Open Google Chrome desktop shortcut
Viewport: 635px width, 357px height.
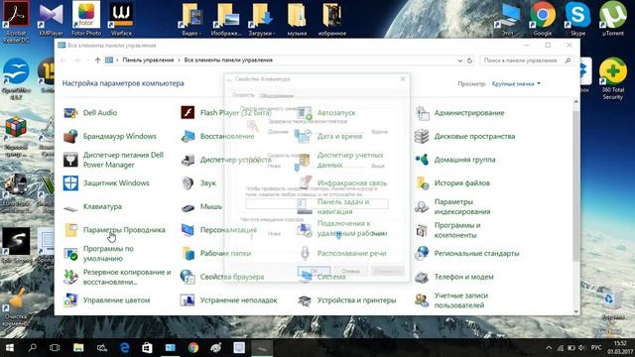tap(543, 19)
